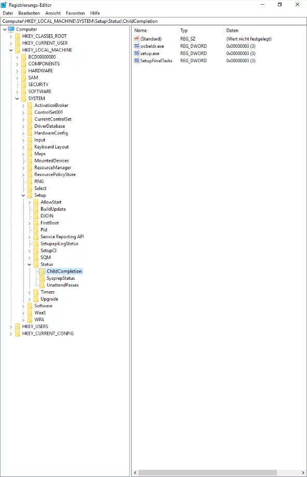
Task: Click the SysprepStatus folder icon
Action: [x=42, y=278]
